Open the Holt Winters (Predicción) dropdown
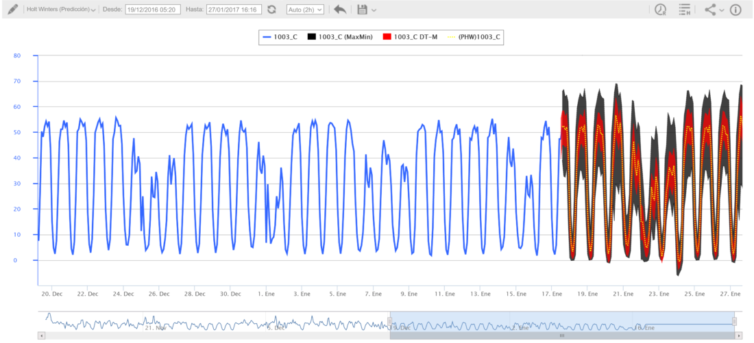Viewport: 754px width, 343px height. coord(60,10)
